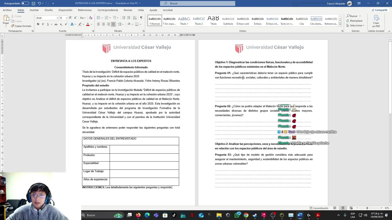
Task: Apply Título 1 style
Action: click(x=184, y=20)
